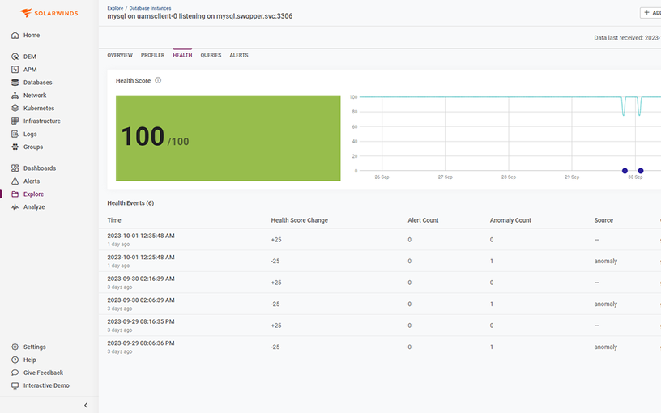Go to Explore breadcrumb link

point(115,8)
